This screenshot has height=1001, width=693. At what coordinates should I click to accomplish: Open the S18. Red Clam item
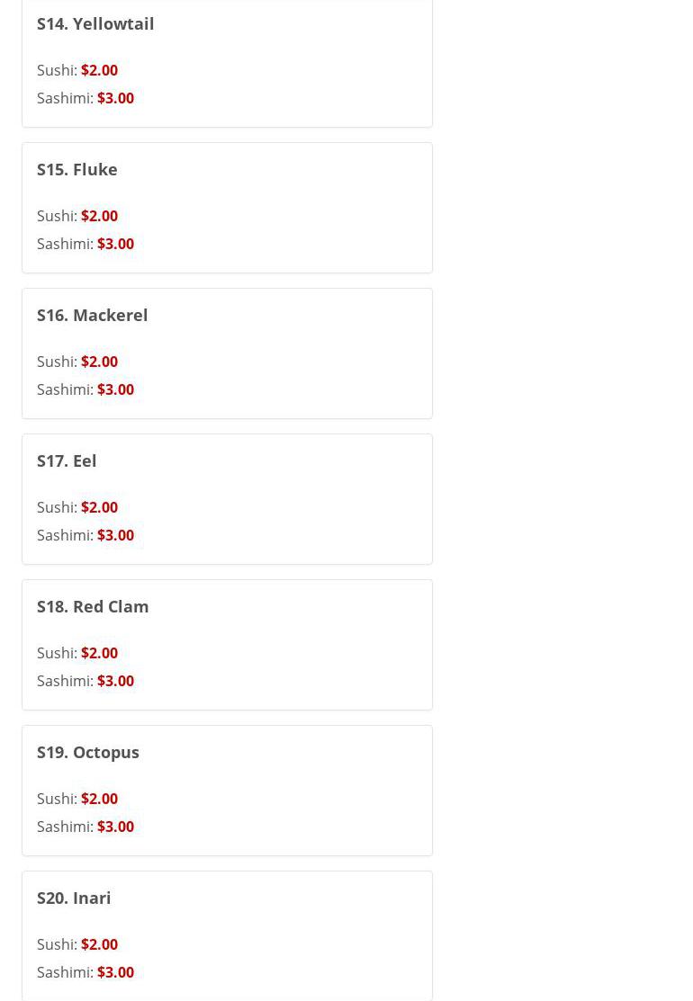pyautogui.click(x=93, y=606)
